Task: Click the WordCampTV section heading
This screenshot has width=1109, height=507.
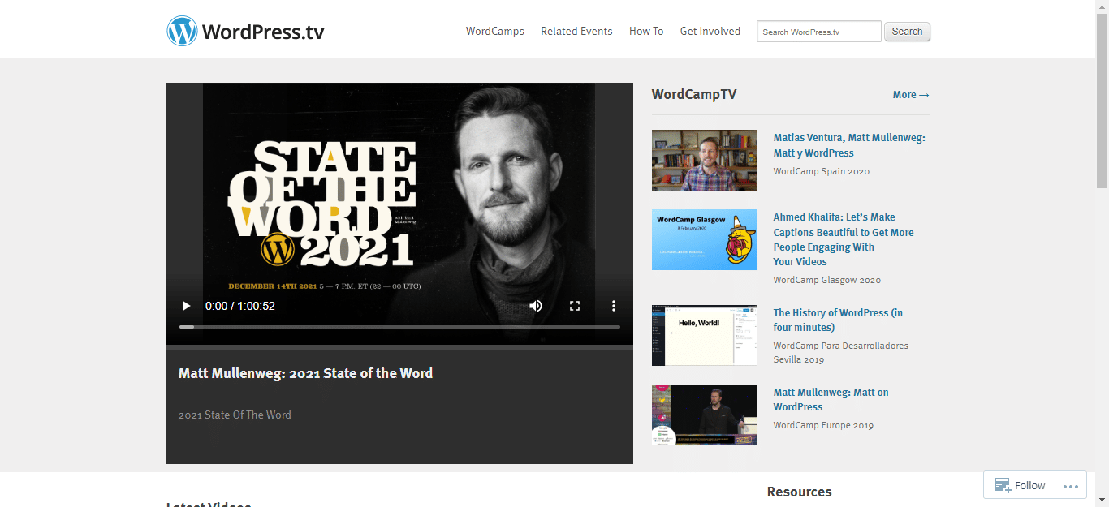Action: [x=694, y=94]
